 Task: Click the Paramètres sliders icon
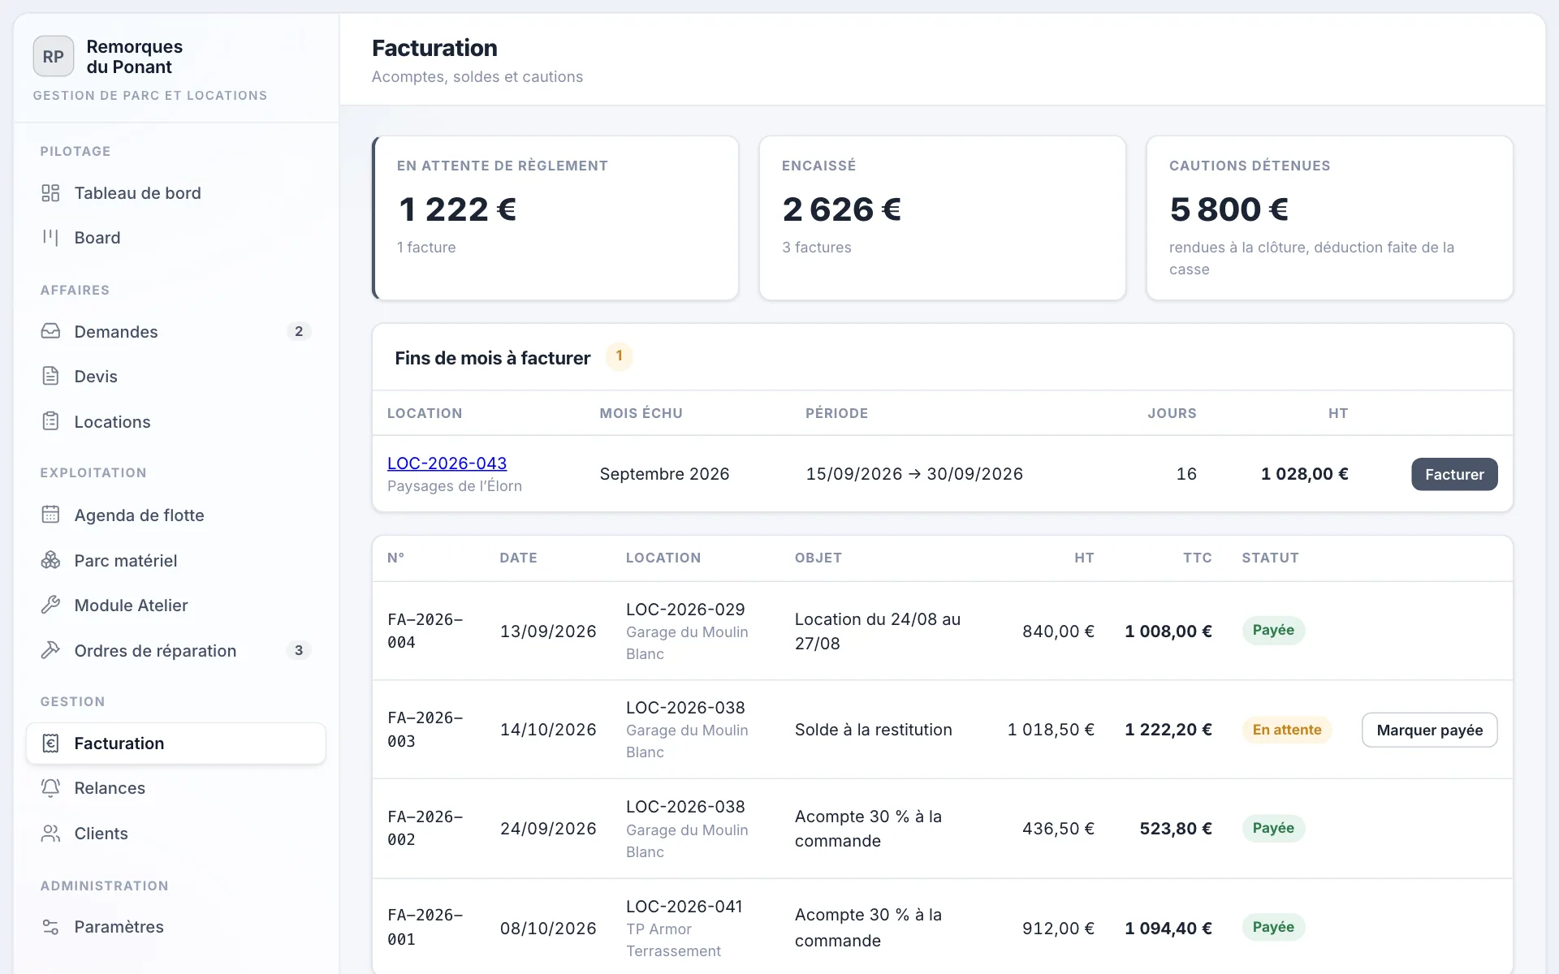click(50, 927)
